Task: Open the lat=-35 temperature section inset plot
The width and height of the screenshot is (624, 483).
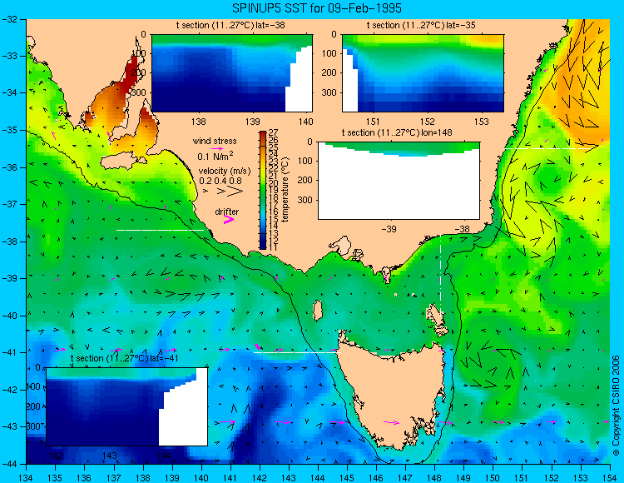Action: coord(423,73)
